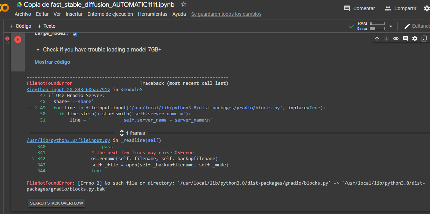
Task: Click SEARCH STACK OVERFLOW button
Action: pos(56,203)
